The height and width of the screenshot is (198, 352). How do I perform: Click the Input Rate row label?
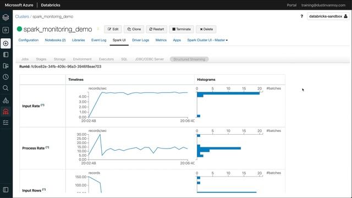[31, 106]
